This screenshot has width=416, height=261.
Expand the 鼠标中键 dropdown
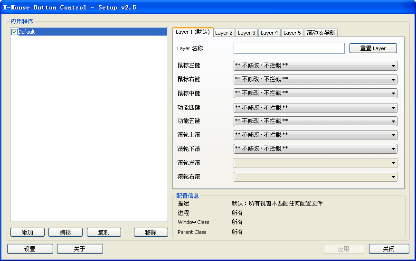click(x=315, y=93)
